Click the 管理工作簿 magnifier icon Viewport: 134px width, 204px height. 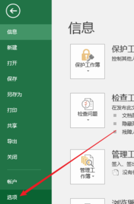click(87, 161)
